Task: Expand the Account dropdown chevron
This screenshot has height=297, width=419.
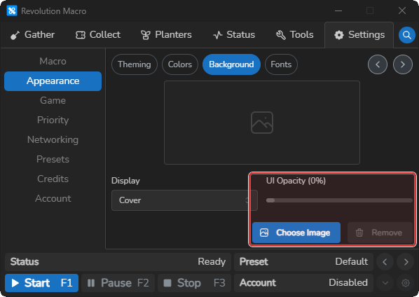Action: click(x=385, y=283)
